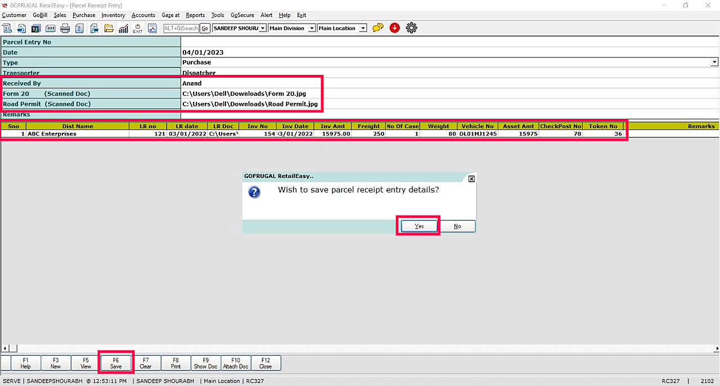Image resolution: width=720 pixels, height=386 pixels.
Task: Click the Date field 04/01/2023
Action: 449,52
